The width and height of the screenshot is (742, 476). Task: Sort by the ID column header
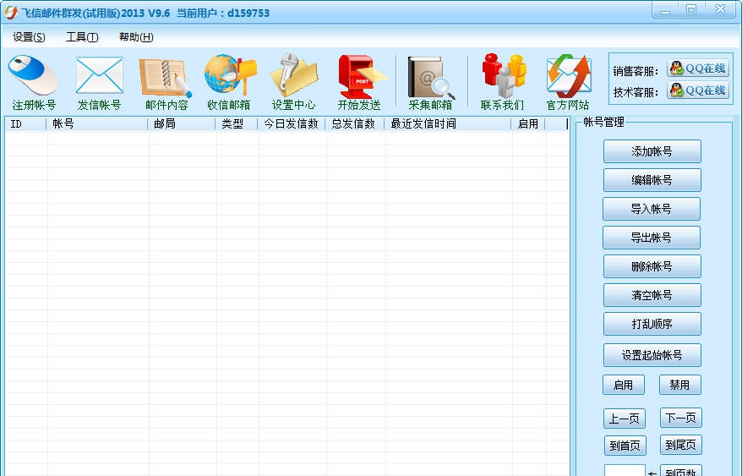(x=25, y=124)
